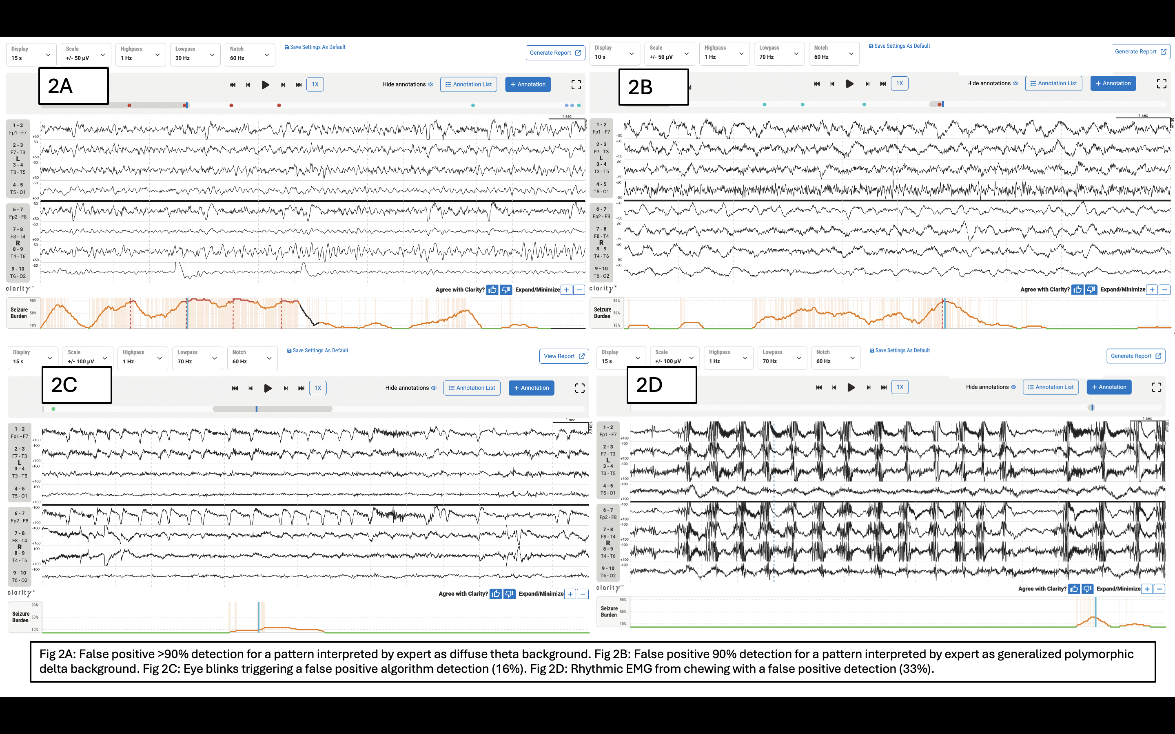Toggle Hide annotations eye in 2A
The width and height of the screenshot is (1175, 734).
tap(430, 84)
